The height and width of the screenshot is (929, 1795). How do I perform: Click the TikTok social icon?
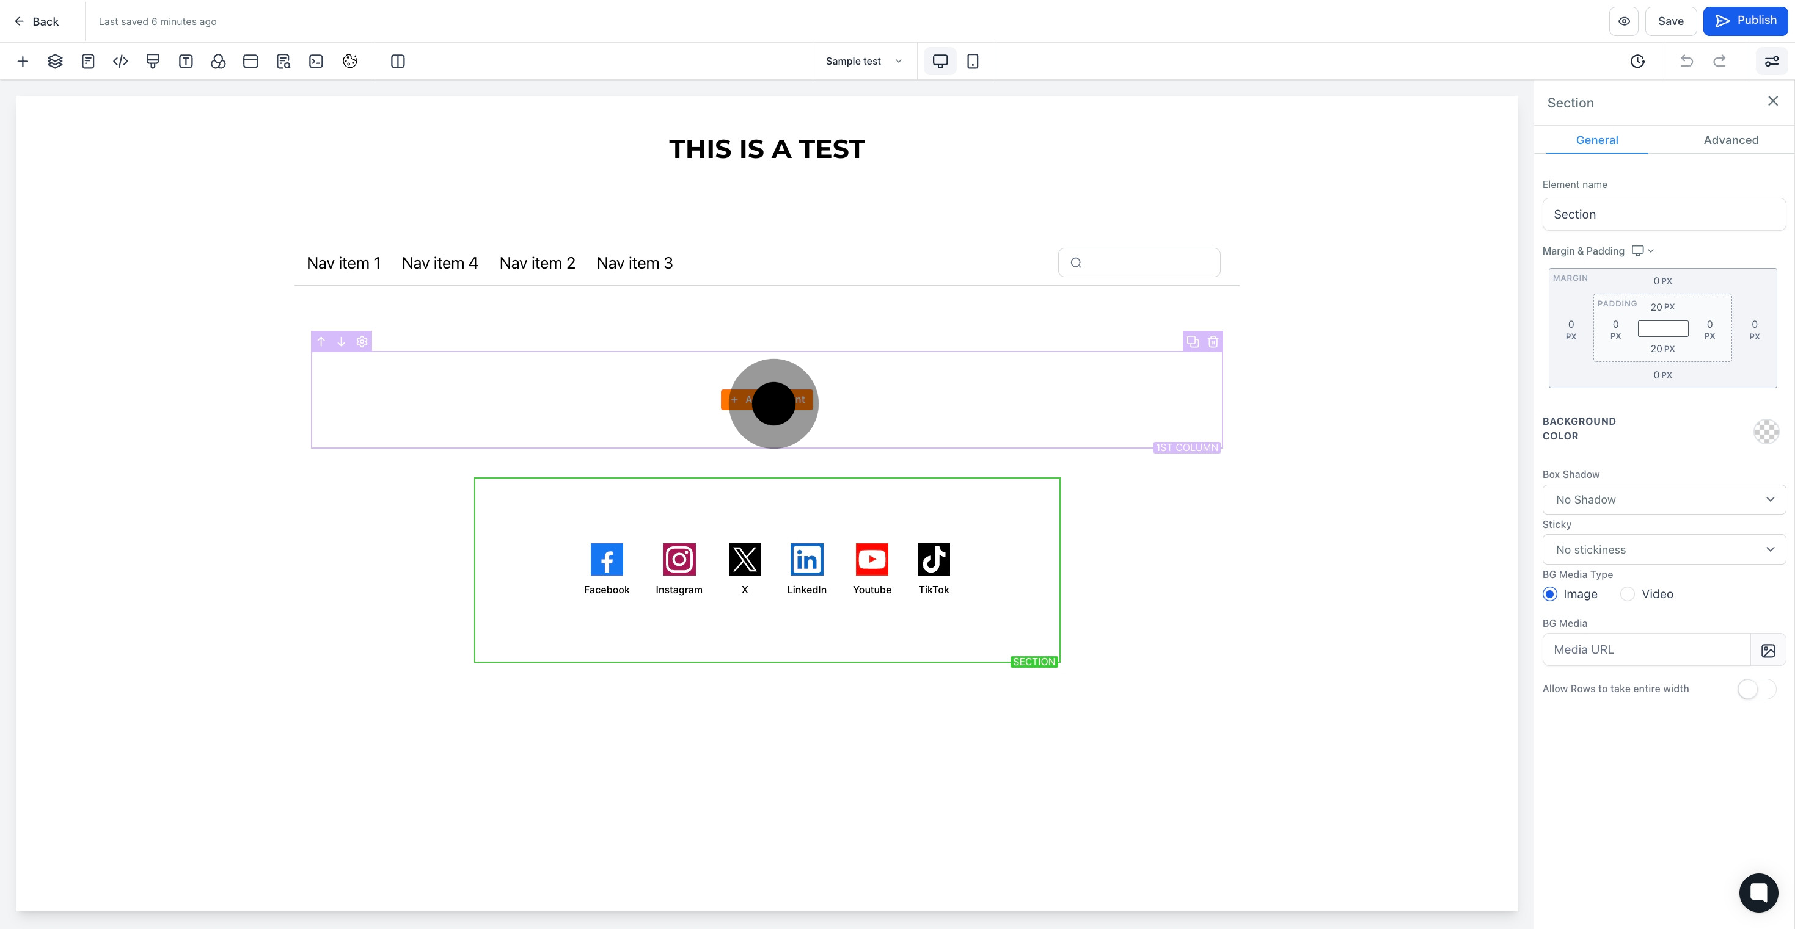[x=934, y=559]
